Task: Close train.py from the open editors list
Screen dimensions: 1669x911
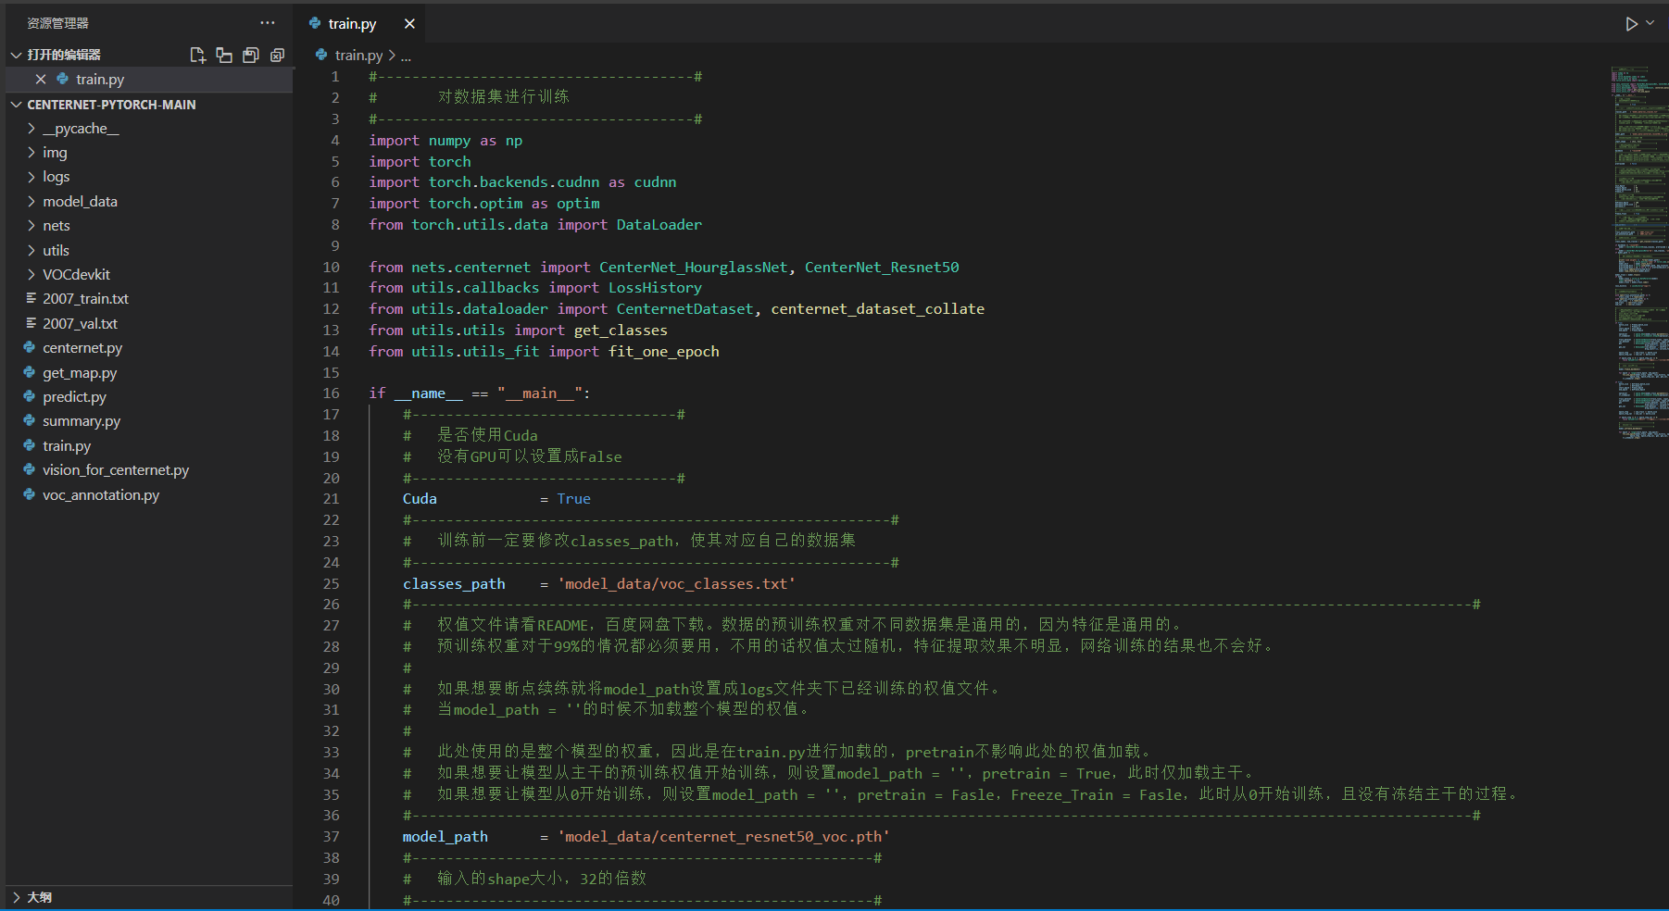Action: point(41,79)
